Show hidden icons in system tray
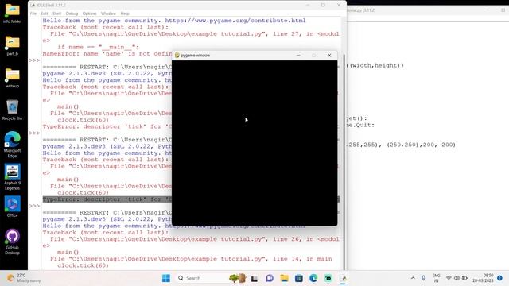This screenshot has width=509, height=286. (413, 278)
